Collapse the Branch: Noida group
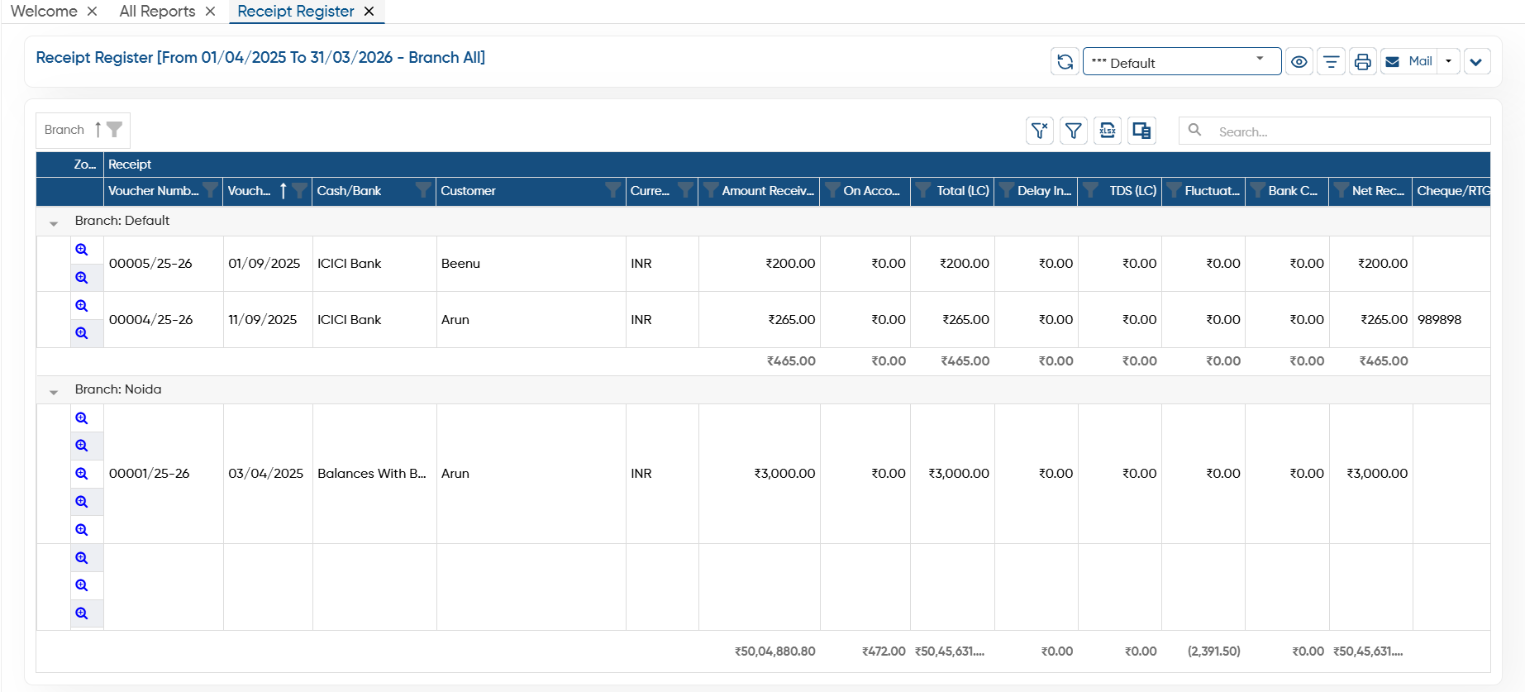The height and width of the screenshot is (692, 1525). coord(54,391)
